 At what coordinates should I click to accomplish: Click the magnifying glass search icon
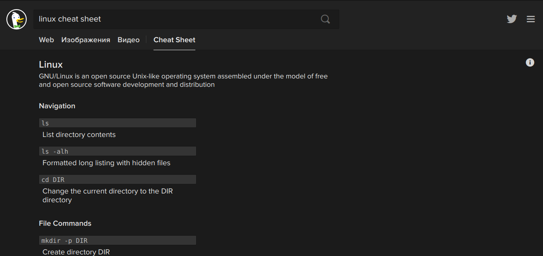coord(325,19)
